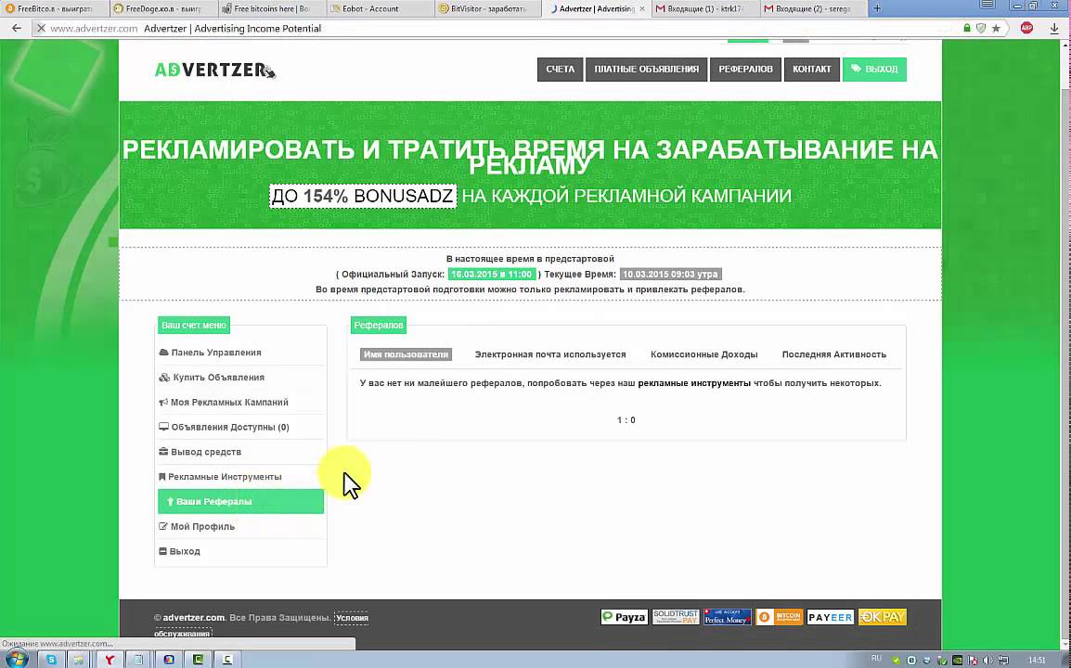Open the Windows Start button

(17, 660)
